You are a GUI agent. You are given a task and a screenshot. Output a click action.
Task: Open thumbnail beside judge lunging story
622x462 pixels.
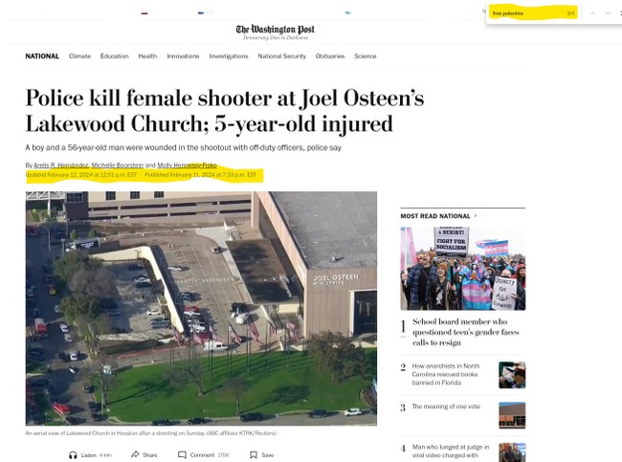[512, 452]
